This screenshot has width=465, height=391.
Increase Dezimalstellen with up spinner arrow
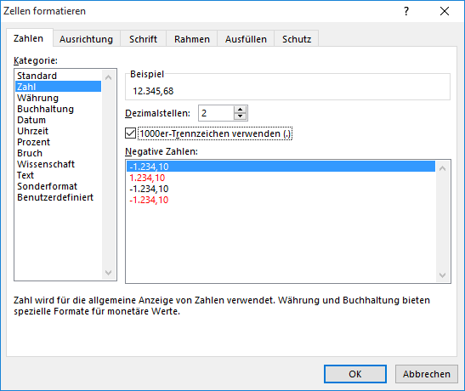pyautogui.click(x=240, y=110)
